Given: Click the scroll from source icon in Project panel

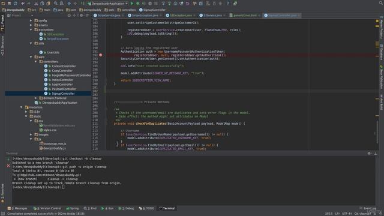Looking at the screenshot, I should (x=69, y=16).
